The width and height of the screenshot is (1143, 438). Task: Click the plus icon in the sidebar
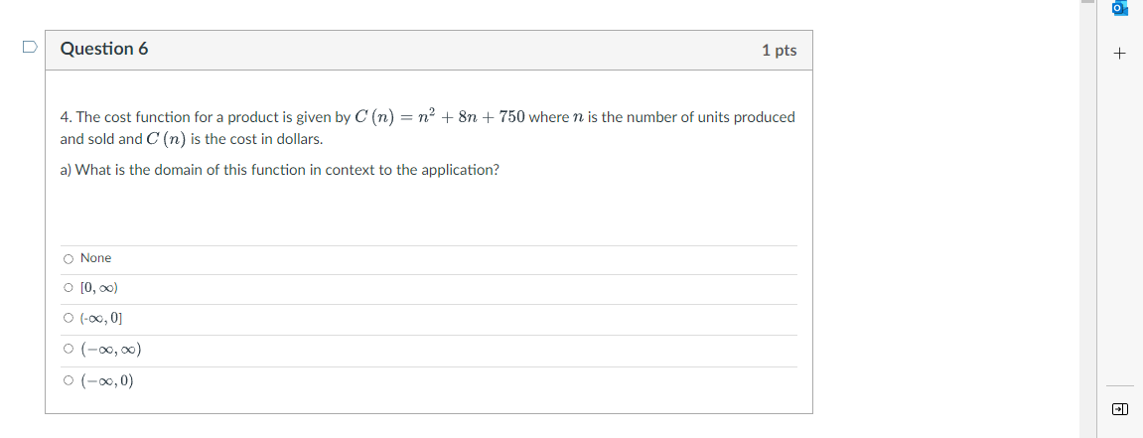[x=1120, y=53]
